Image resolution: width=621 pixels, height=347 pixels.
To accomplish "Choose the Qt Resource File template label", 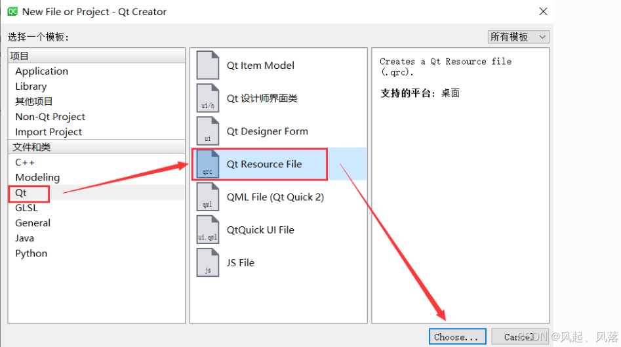I will pyautogui.click(x=264, y=164).
